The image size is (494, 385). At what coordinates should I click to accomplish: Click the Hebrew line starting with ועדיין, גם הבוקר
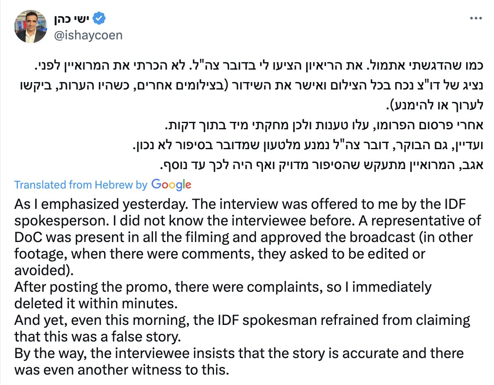[x=314, y=146]
